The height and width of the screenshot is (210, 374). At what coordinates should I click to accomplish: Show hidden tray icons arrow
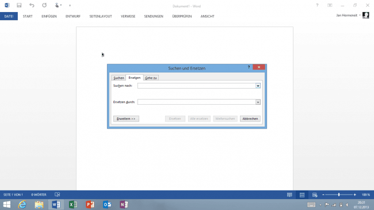tap(320, 205)
